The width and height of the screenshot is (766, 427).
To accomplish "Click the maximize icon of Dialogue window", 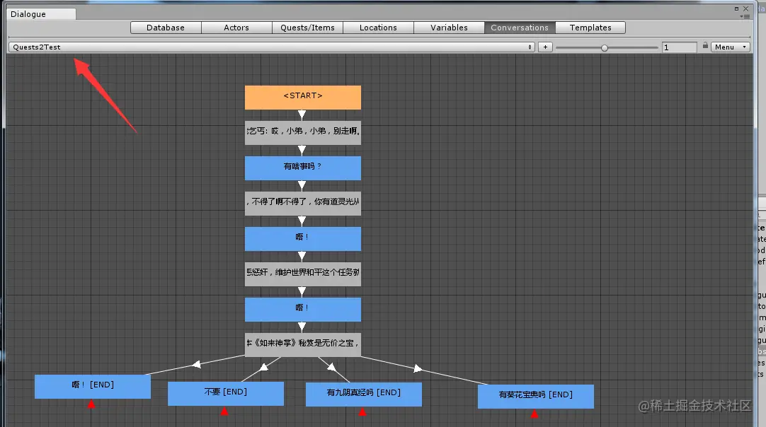I will pyautogui.click(x=737, y=8).
